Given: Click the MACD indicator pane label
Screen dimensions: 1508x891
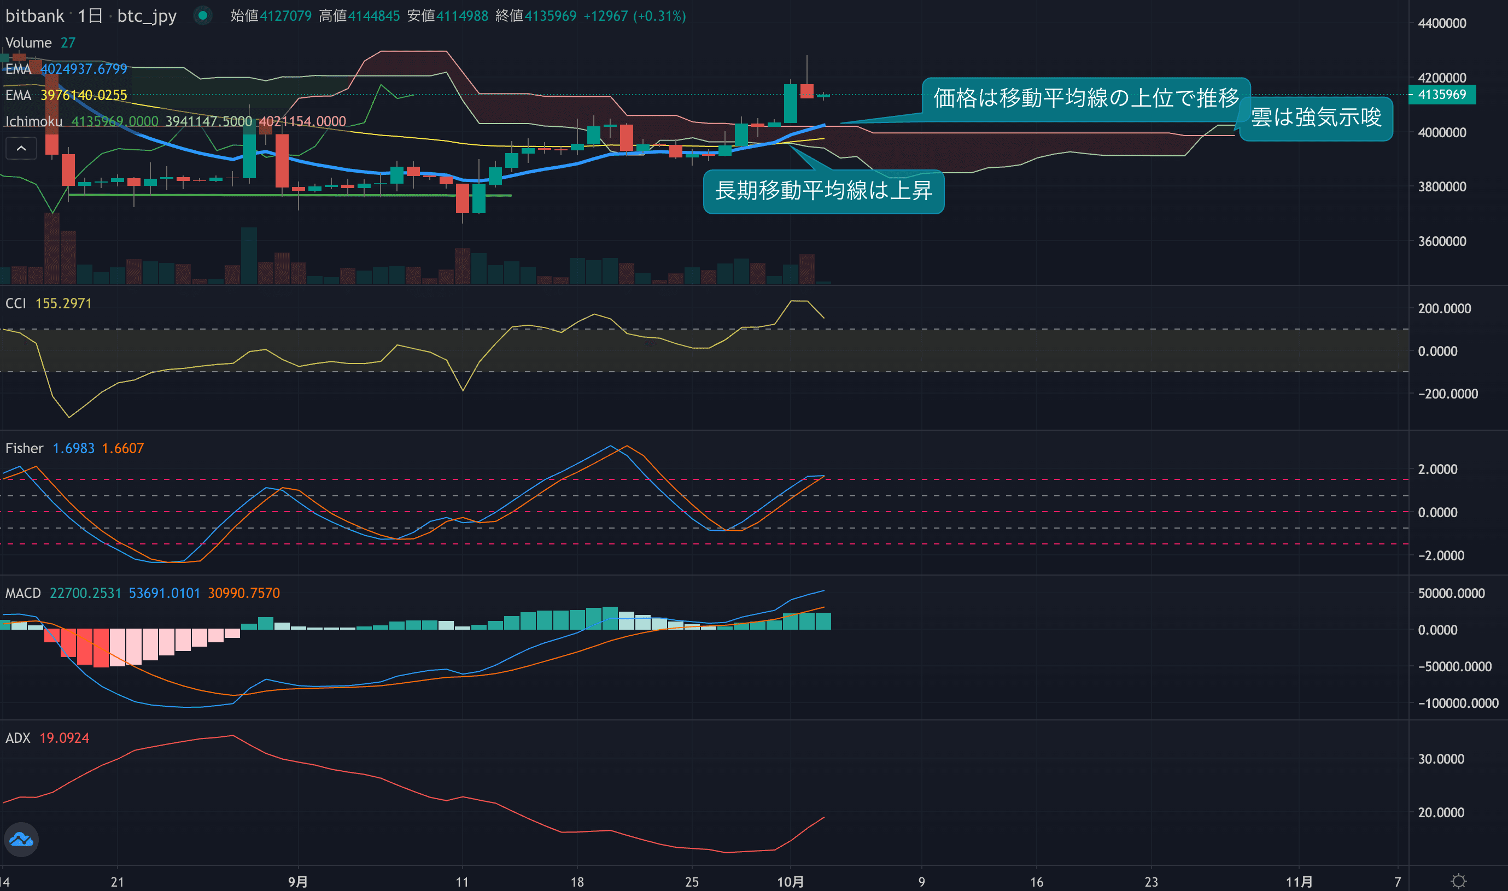Looking at the screenshot, I should click(23, 593).
